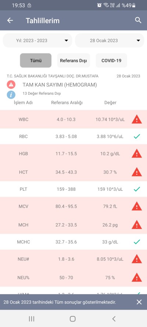Tap the WBC row warning triangle
This screenshot has height=327, width=147.
(x=137, y=120)
